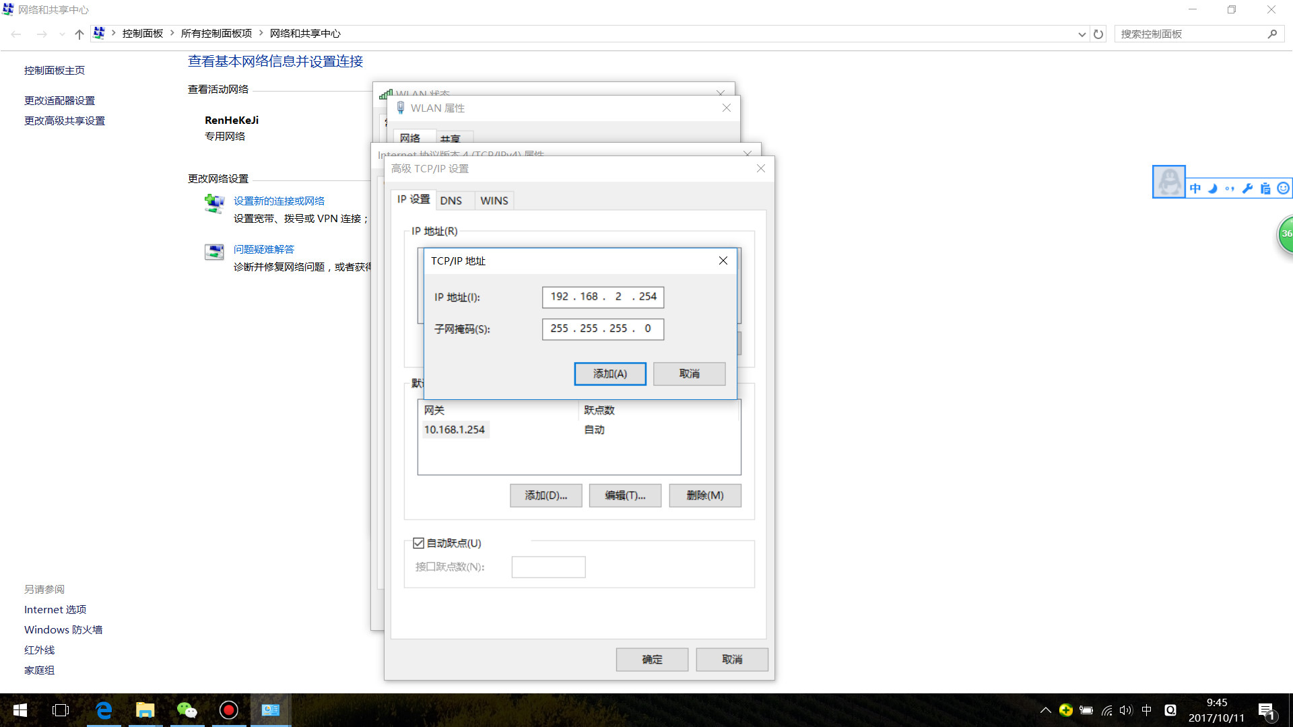Switch to the WINS tab
The image size is (1293, 727).
(x=494, y=201)
